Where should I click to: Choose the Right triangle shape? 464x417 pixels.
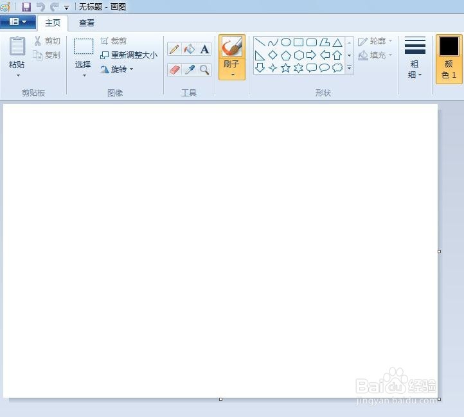[x=260, y=55]
